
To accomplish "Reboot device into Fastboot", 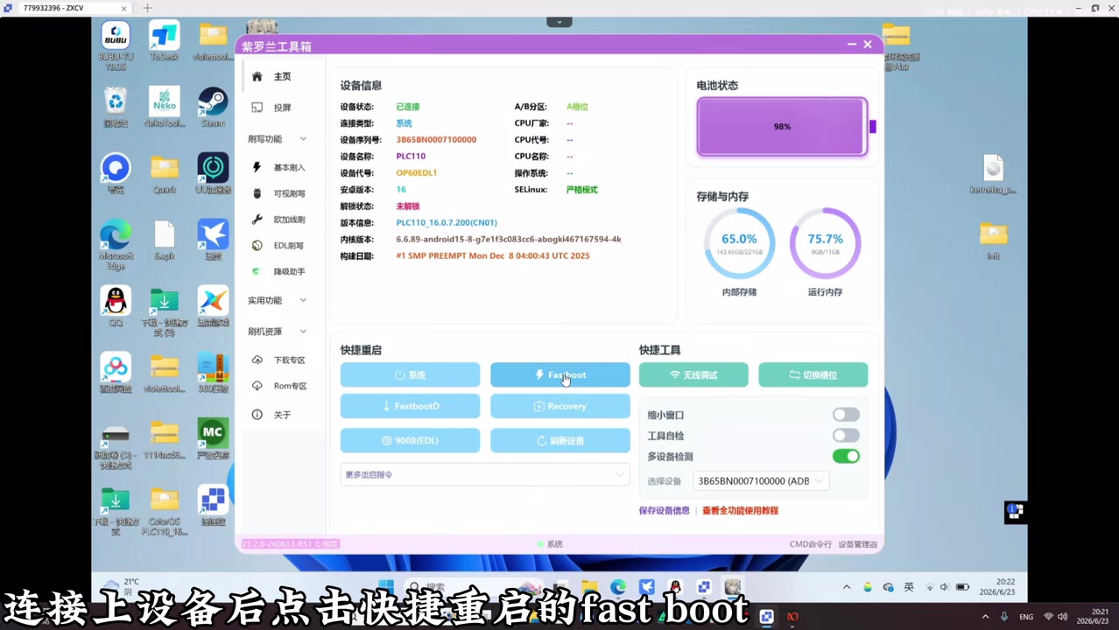I will click(x=559, y=374).
